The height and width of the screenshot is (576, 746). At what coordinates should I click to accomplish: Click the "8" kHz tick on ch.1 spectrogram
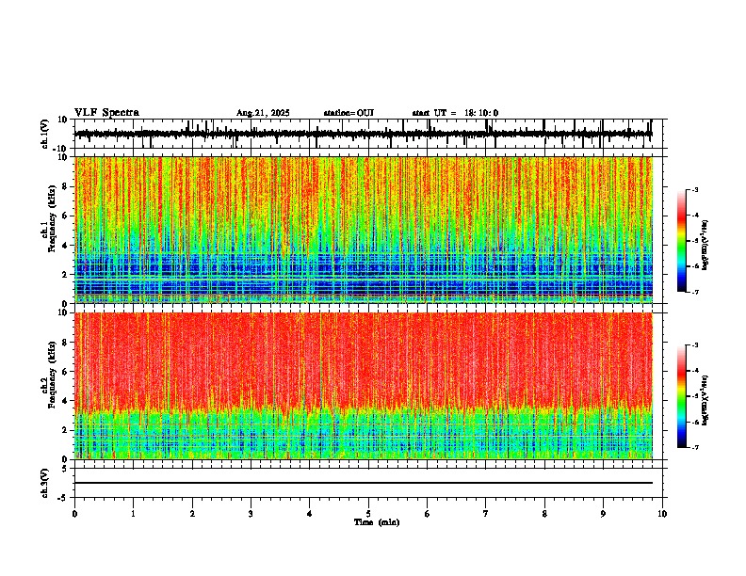[x=65, y=186]
